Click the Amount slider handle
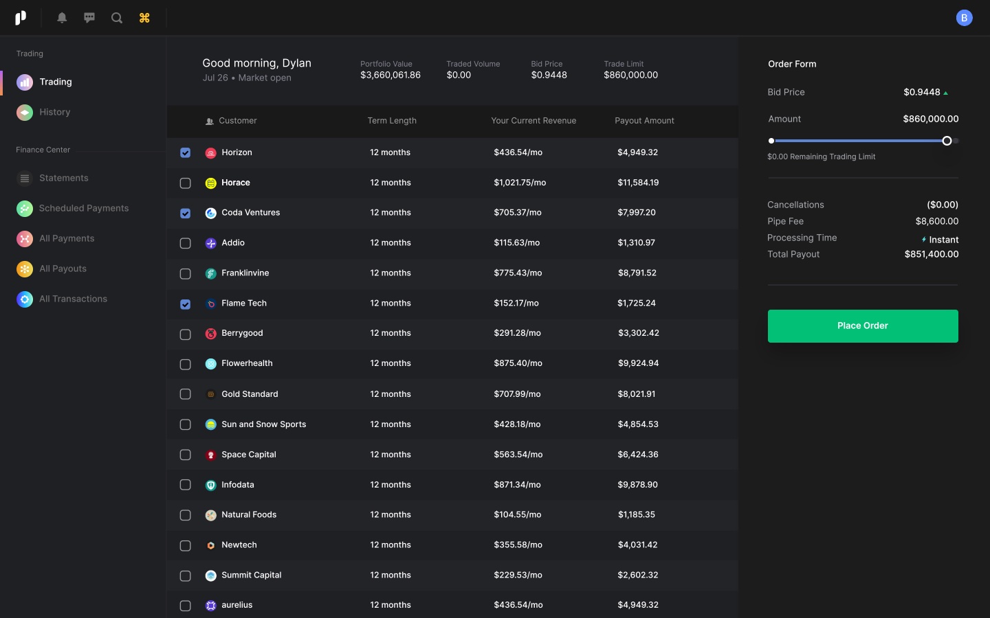 947,141
